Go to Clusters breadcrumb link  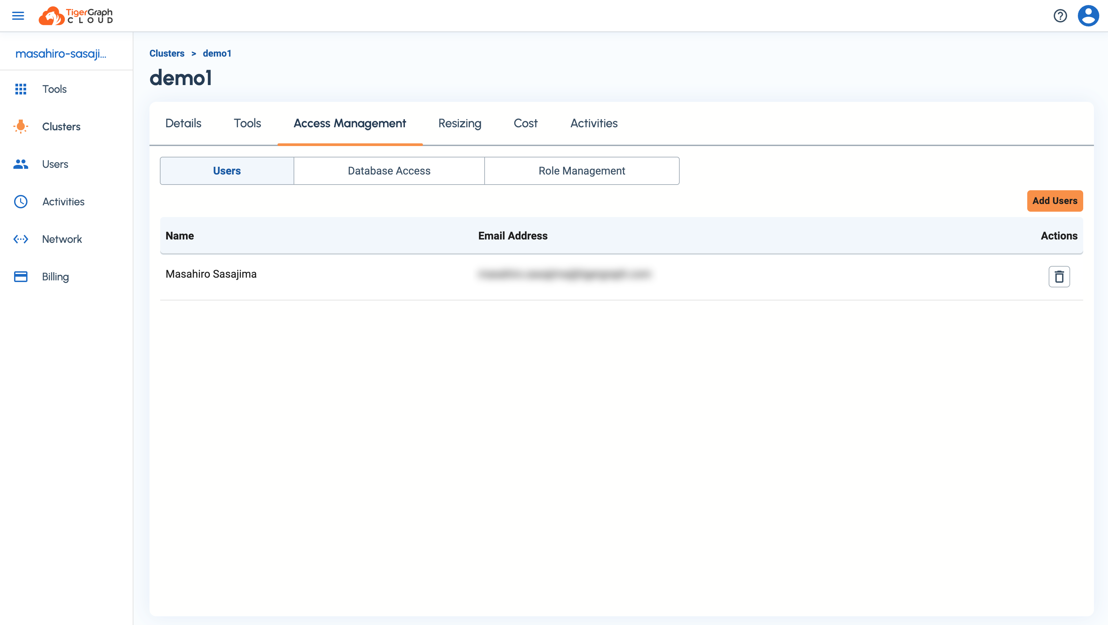click(167, 53)
